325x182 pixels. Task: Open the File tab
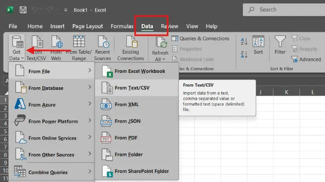click(13, 26)
